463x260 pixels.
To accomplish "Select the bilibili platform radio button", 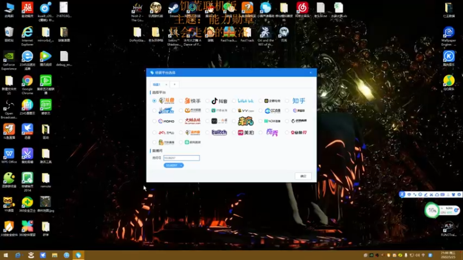I will click(x=234, y=101).
